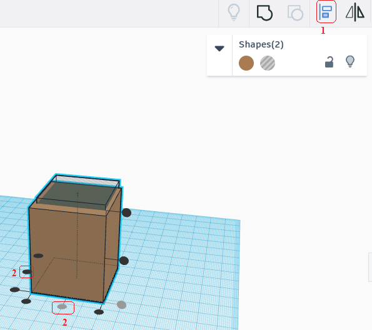Click the greyed Ungroup icon
372x330 pixels.
295,12
